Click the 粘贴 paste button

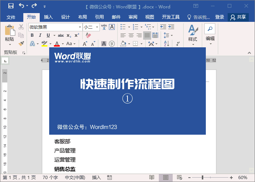click(x=9, y=35)
